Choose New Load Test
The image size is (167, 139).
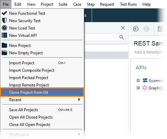[x=42, y=28]
